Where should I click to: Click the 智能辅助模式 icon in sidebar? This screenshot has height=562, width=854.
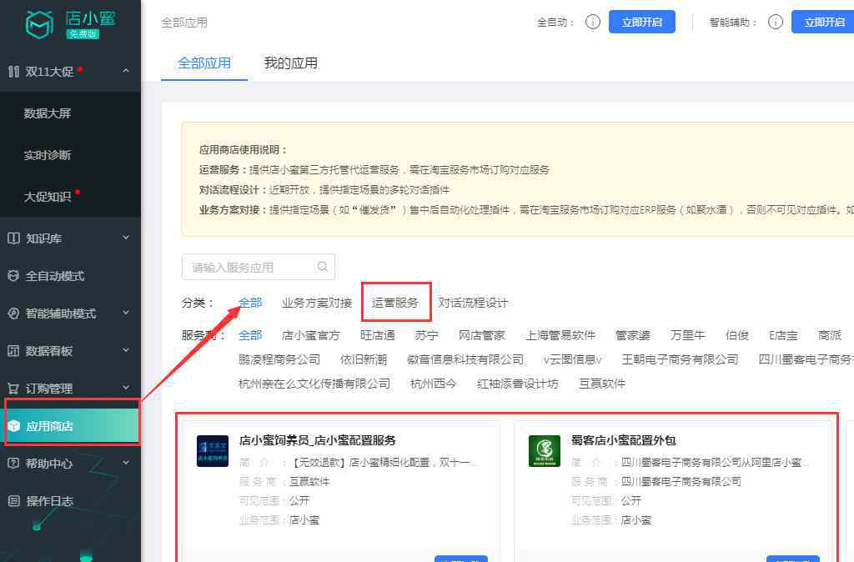(13, 314)
